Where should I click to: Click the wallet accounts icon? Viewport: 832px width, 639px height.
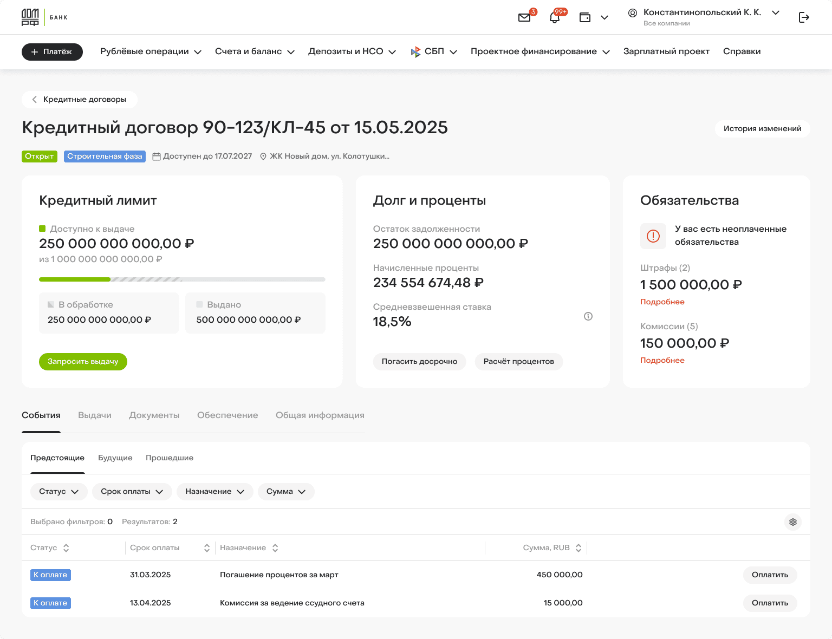[x=585, y=17]
